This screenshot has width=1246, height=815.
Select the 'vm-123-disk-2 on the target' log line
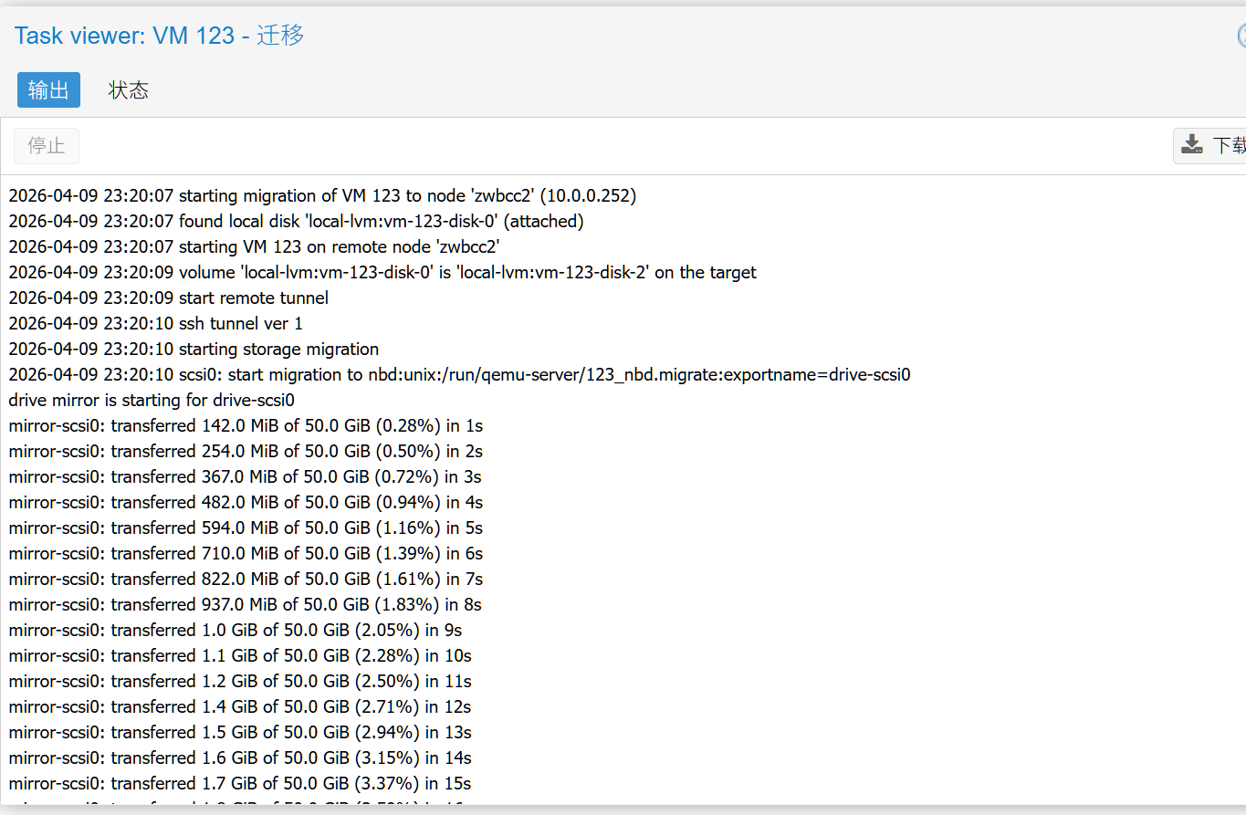coord(382,272)
